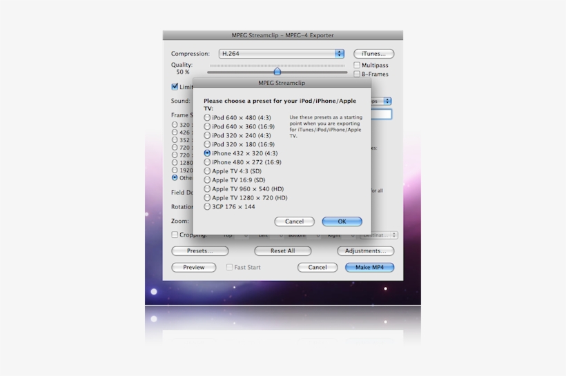
Task: Adjust the Quality slider handle
Action: click(277, 71)
